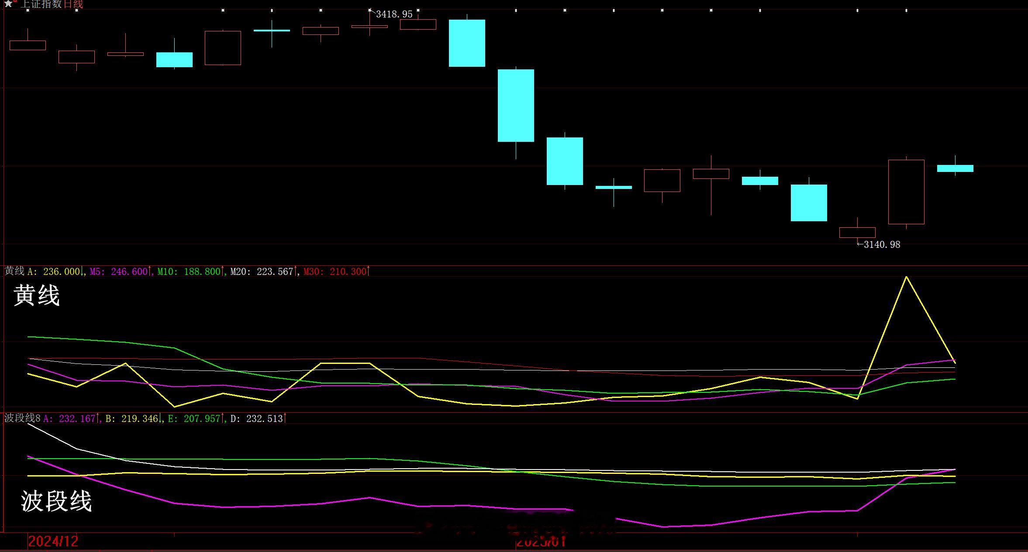Select the 黄线 indicator name in the panel header
1028x552 pixels.
(14, 271)
